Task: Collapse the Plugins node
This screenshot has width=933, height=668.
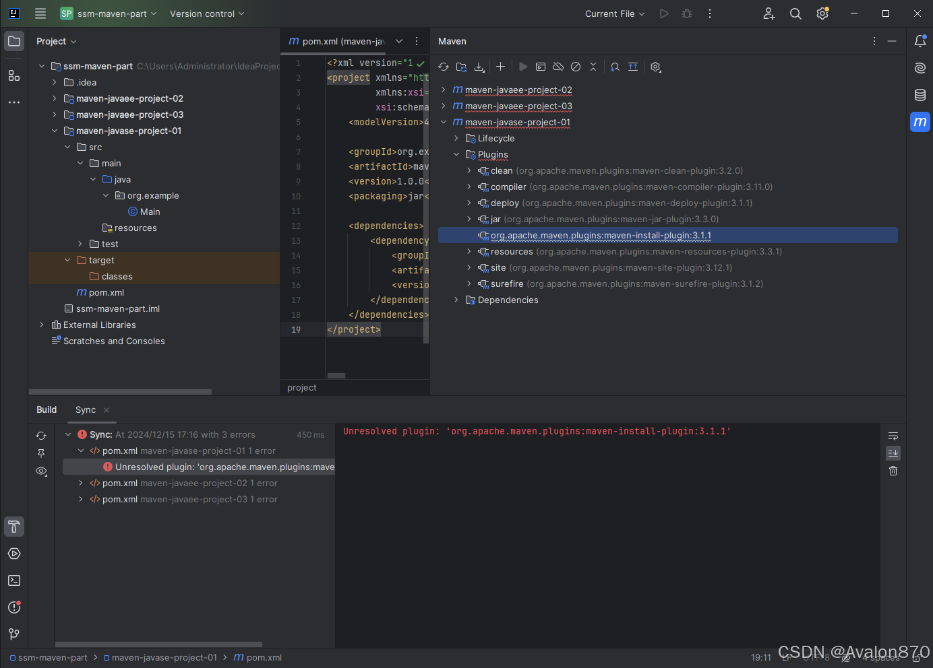Action: tap(456, 154)
